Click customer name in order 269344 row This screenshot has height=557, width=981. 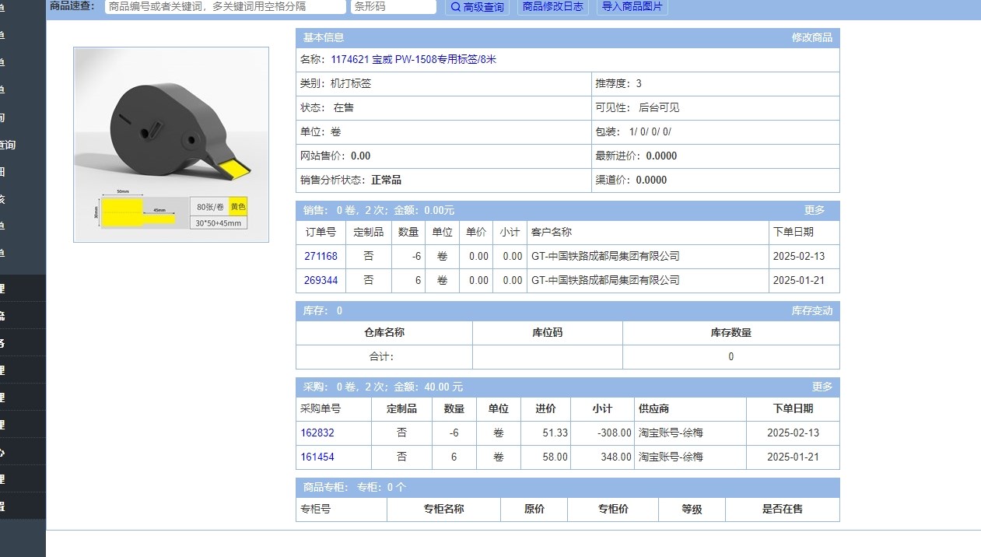point(605,280)
